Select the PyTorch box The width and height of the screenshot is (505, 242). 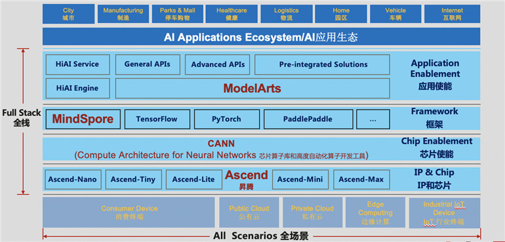(x=227, y=119)
